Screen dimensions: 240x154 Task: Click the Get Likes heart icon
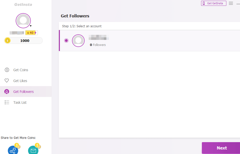tap(7, 81)
